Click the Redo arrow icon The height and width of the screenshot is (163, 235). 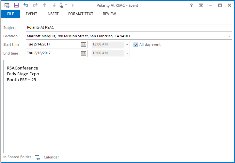coord(35,5)
